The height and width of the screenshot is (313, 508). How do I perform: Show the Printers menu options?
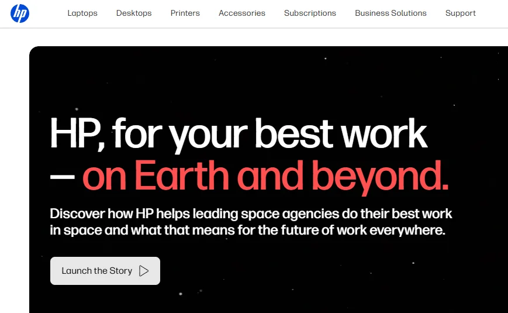[x=185, y=13]
